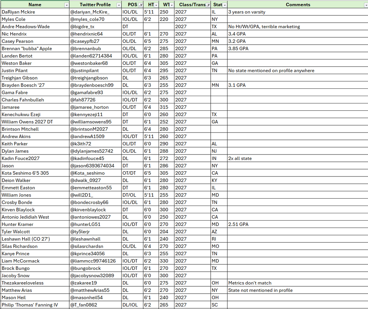Viewport: 368px width, 309px height.
Task: Open the Twitter Profile column filter dropdown
Action: [119, 5]
